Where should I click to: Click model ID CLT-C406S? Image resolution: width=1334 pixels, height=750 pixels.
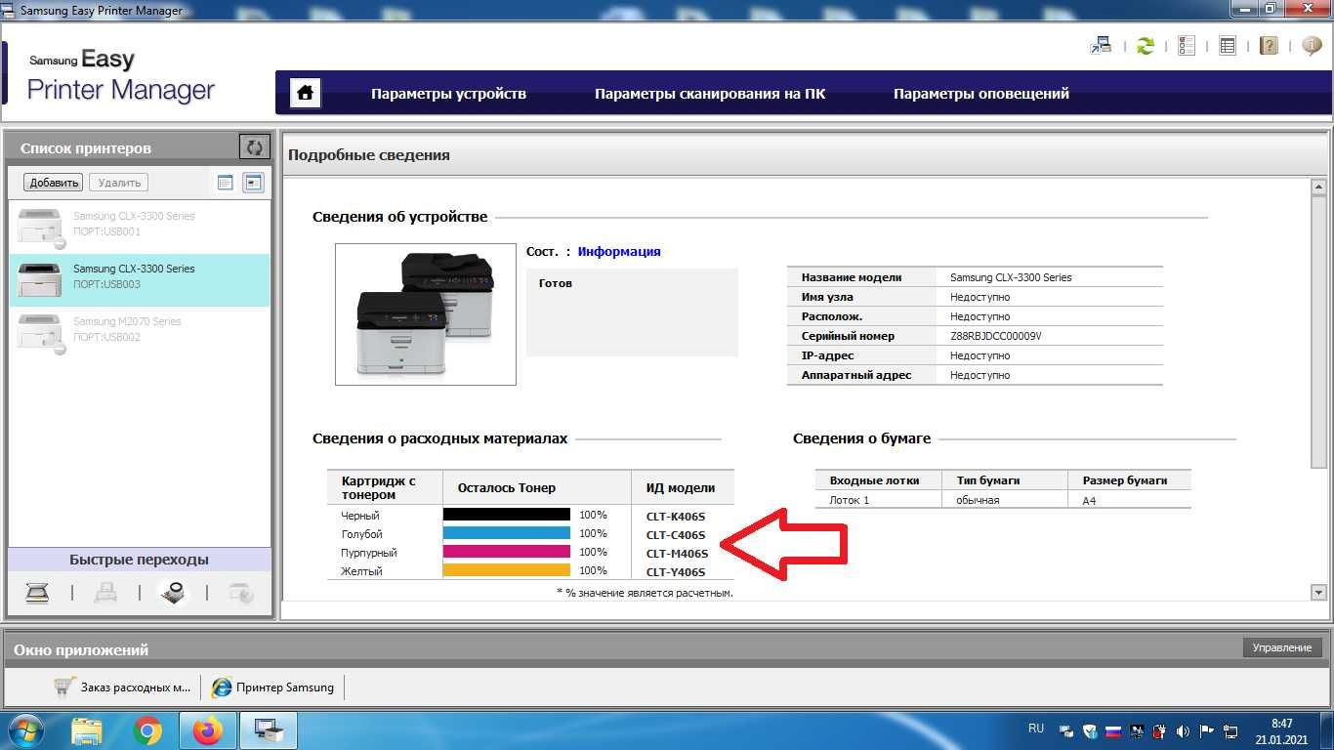[675, 535]
